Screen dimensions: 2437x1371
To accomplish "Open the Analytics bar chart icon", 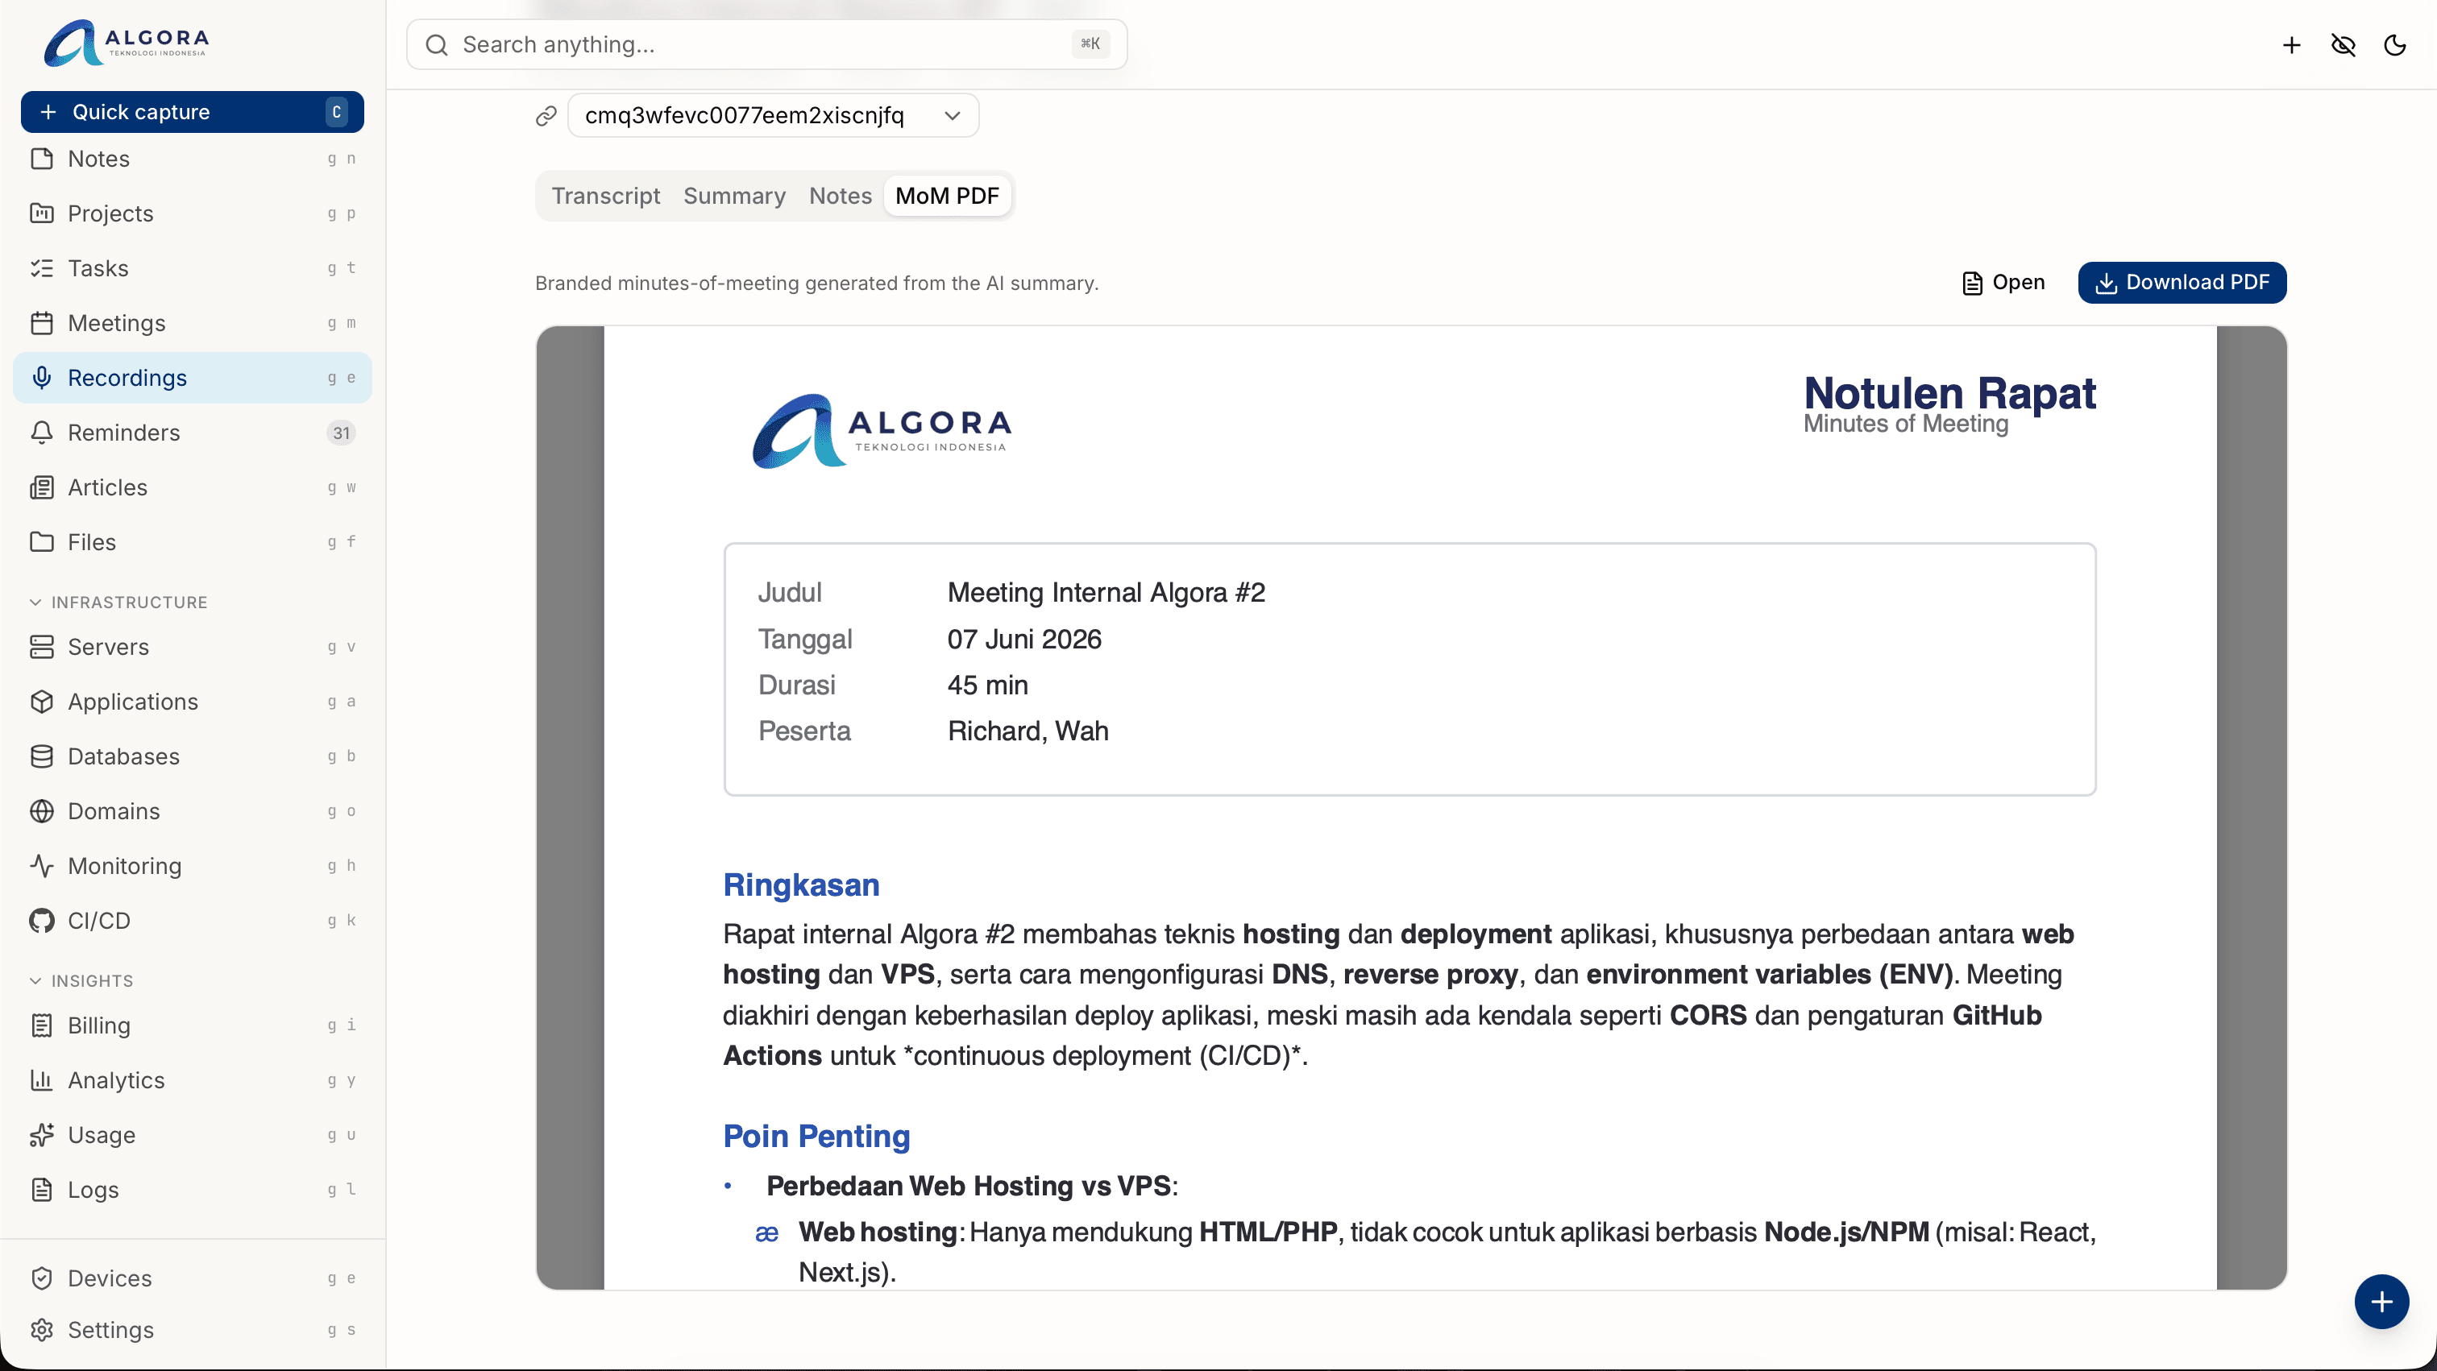I will click(x=42, y=1081).
